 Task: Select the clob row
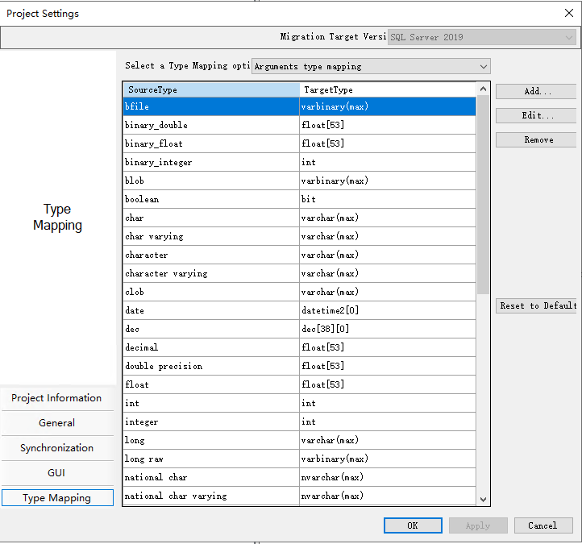pyautogui.click(x=299, y=292)
